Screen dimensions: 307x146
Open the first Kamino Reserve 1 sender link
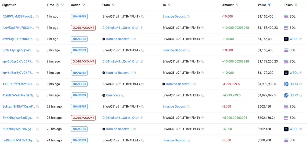pyautogui.click(x=119, y=39)
